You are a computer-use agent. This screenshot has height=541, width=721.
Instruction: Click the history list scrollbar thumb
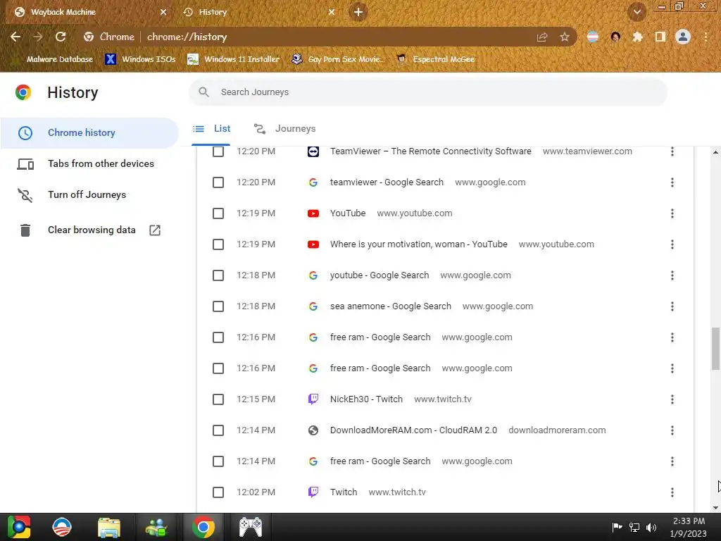pos(715,348)
